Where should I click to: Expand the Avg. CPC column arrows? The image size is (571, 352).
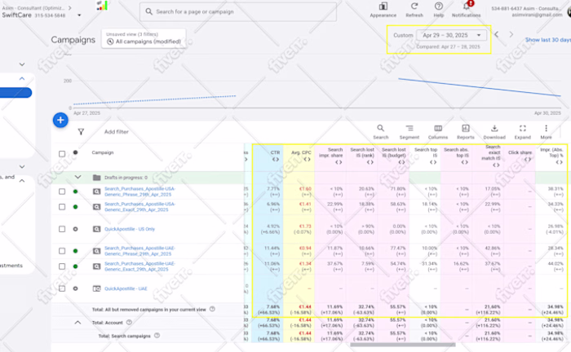click(307, 159)
